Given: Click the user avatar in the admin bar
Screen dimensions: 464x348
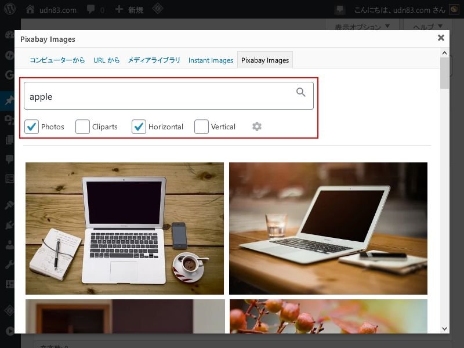Looking at the screenshot, I should tap(454, 9).
